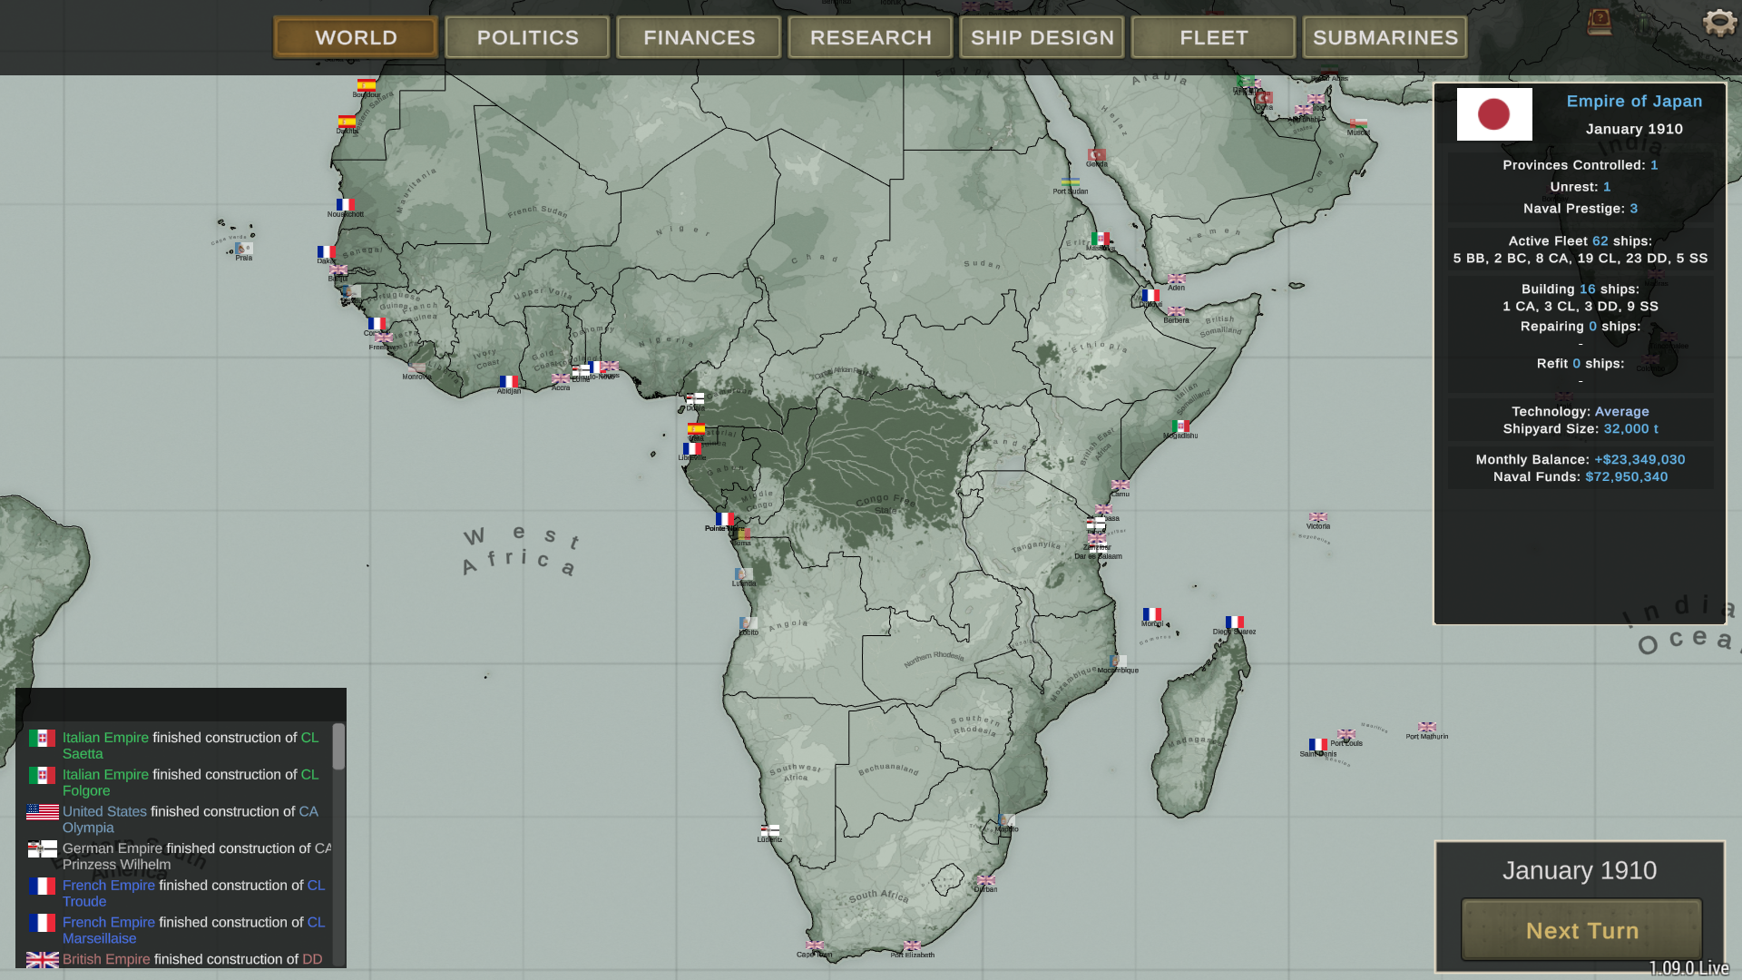Screen dimensions: 1742x980
Task: Select the Port Sudan port flag
Action: click(x=1071, y=182)
